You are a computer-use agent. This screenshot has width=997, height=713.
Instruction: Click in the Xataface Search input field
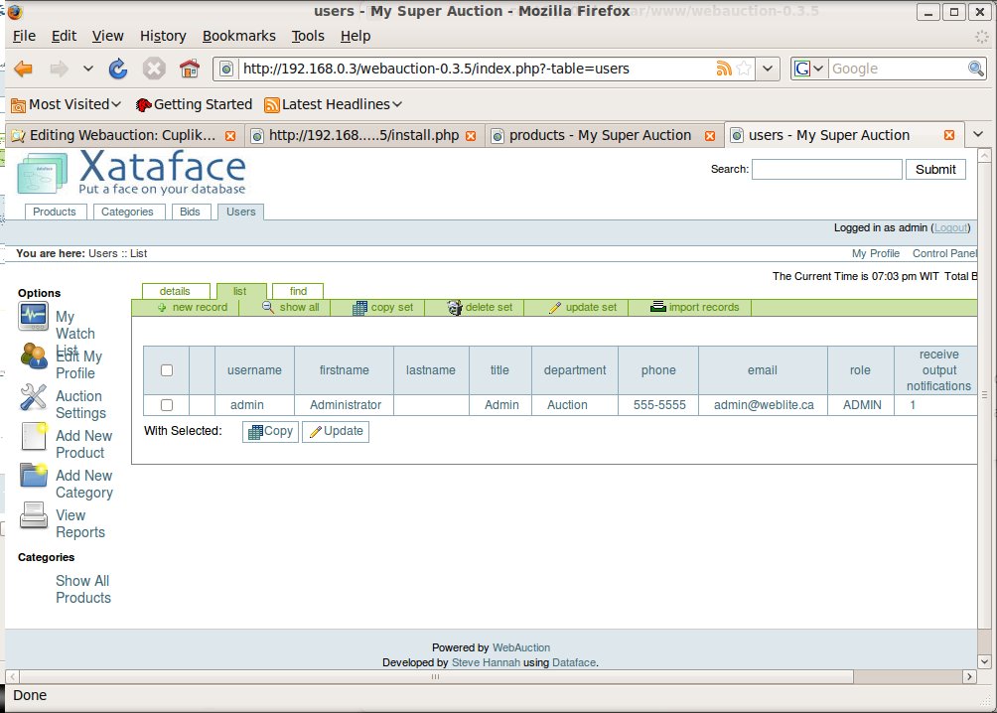click(x=826, y=170)
